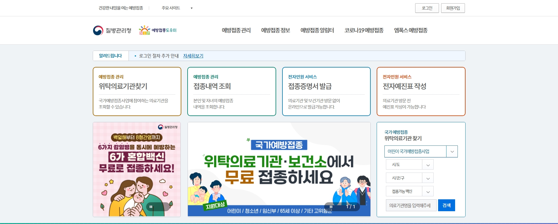This screenshot has height=224, width=558.
Task: Pause the 국가예방접종 main banner slideshow
Action: tap(331, 207)
